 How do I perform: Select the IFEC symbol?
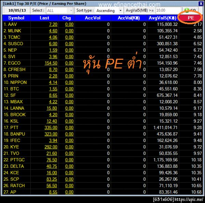click(15, 140)
